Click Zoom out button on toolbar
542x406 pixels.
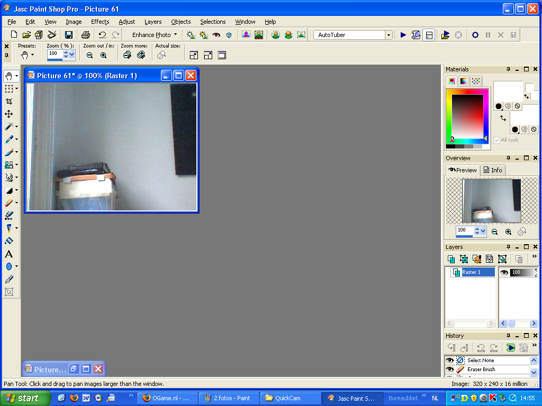90,54
